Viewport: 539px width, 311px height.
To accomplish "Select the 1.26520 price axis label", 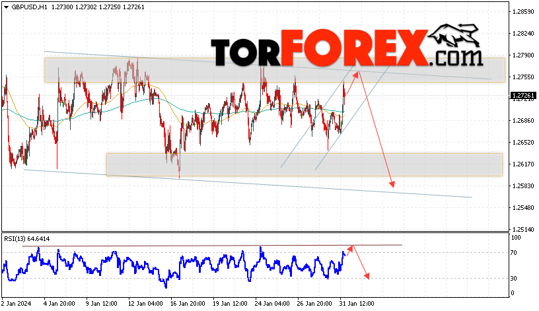I will click(523, 142).
